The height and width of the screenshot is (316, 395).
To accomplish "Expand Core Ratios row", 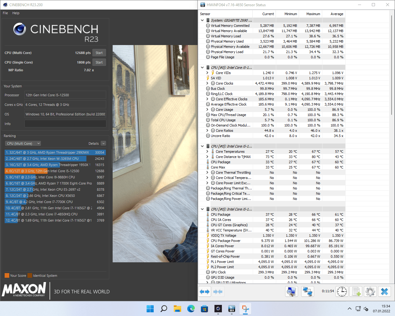I will (207, 131).
